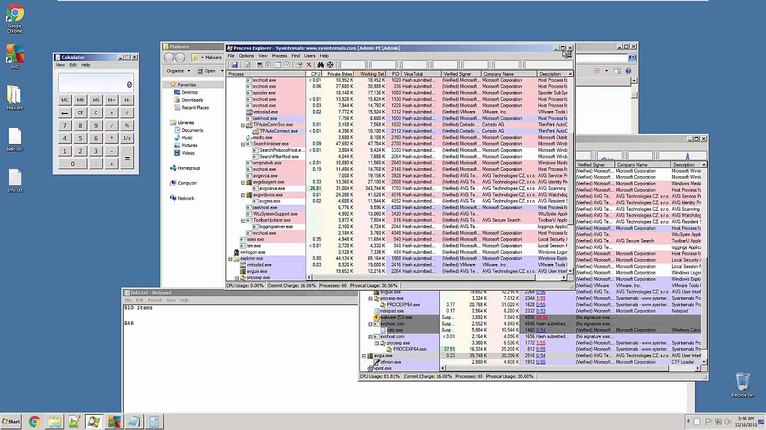Click the crosshair Find Window's Process icon
The width and height of the screenshot is (766, 430).
pyautogui.click(x=330, y=64)
